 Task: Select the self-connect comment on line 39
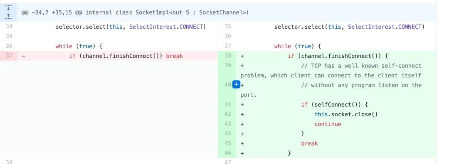331,71
